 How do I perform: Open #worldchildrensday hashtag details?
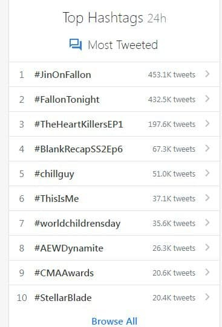click(x=77, y=224)
